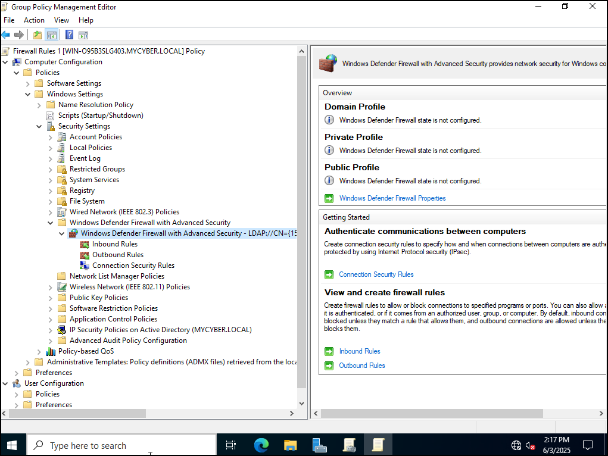Click the Back arrow toolbar icon
The height and width of the screenshot is (456, 608).
pos(6,35)
